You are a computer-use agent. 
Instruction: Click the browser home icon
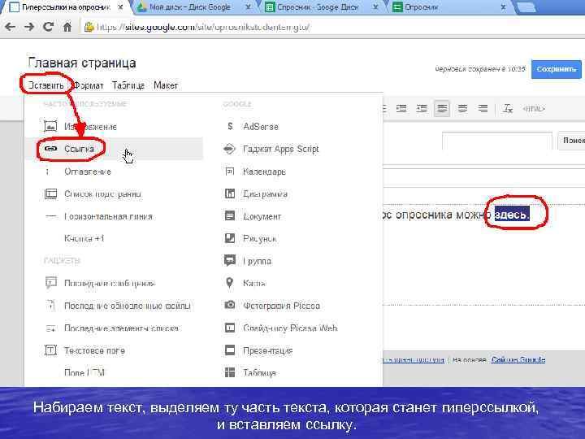(67, 27)
